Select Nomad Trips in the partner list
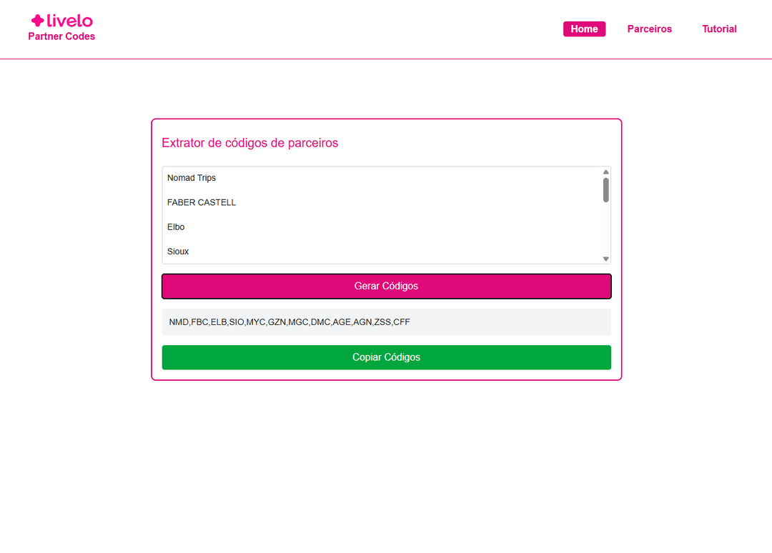Viewport: 772px width, 553px height. point(192,178)
